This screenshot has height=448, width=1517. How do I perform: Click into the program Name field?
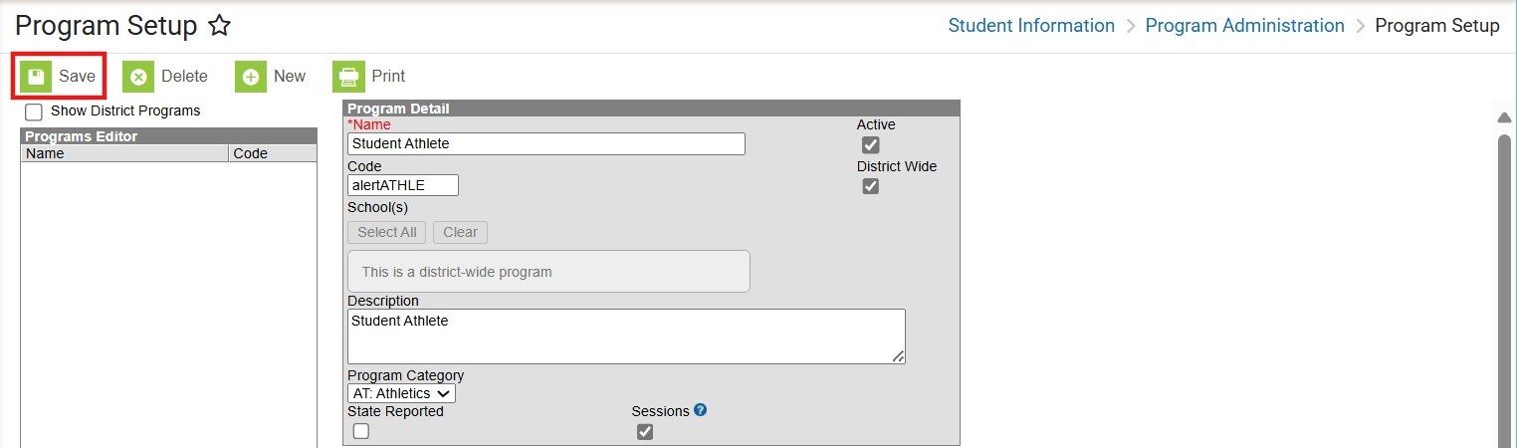coord(545,144)
